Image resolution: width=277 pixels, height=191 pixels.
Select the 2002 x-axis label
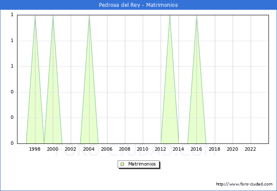71,149
